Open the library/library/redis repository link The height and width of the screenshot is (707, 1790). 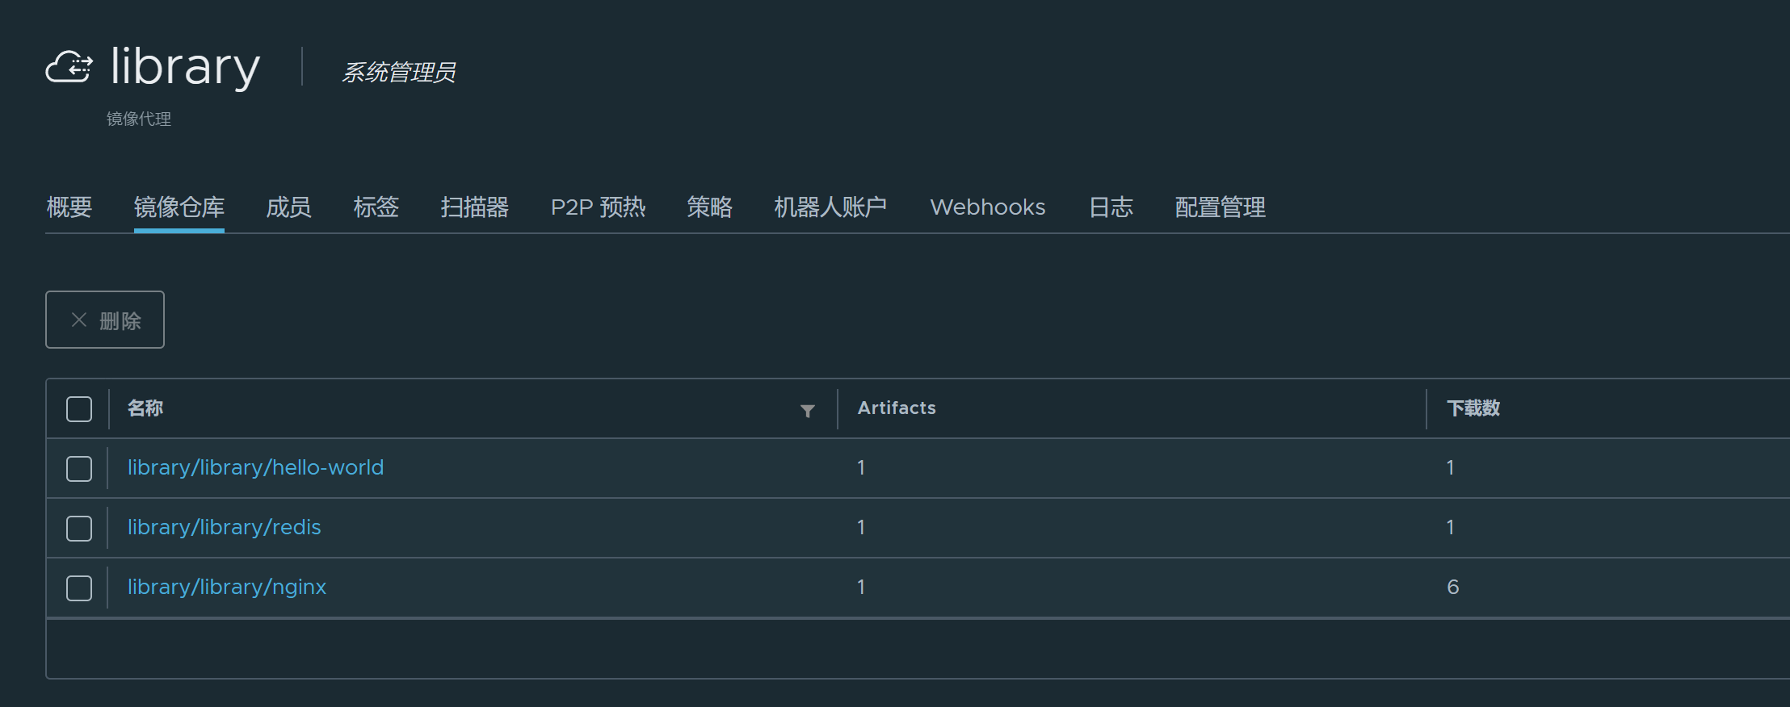[x=224, y=528]
